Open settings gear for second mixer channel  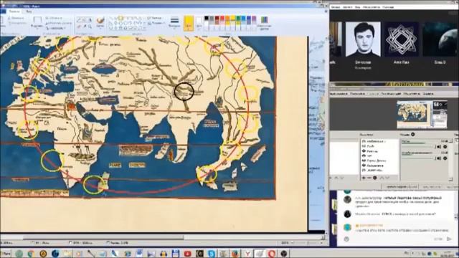pyautogui.click(x=445, y=158)
